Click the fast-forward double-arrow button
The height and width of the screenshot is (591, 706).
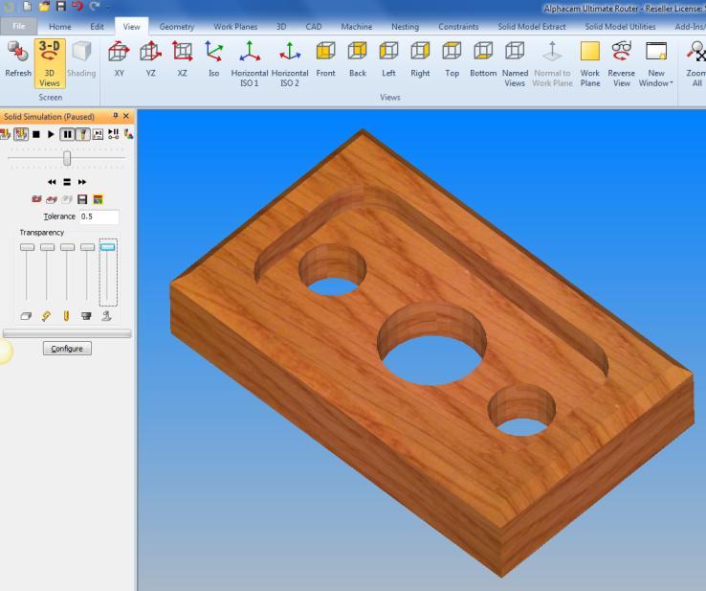(82, 182)
